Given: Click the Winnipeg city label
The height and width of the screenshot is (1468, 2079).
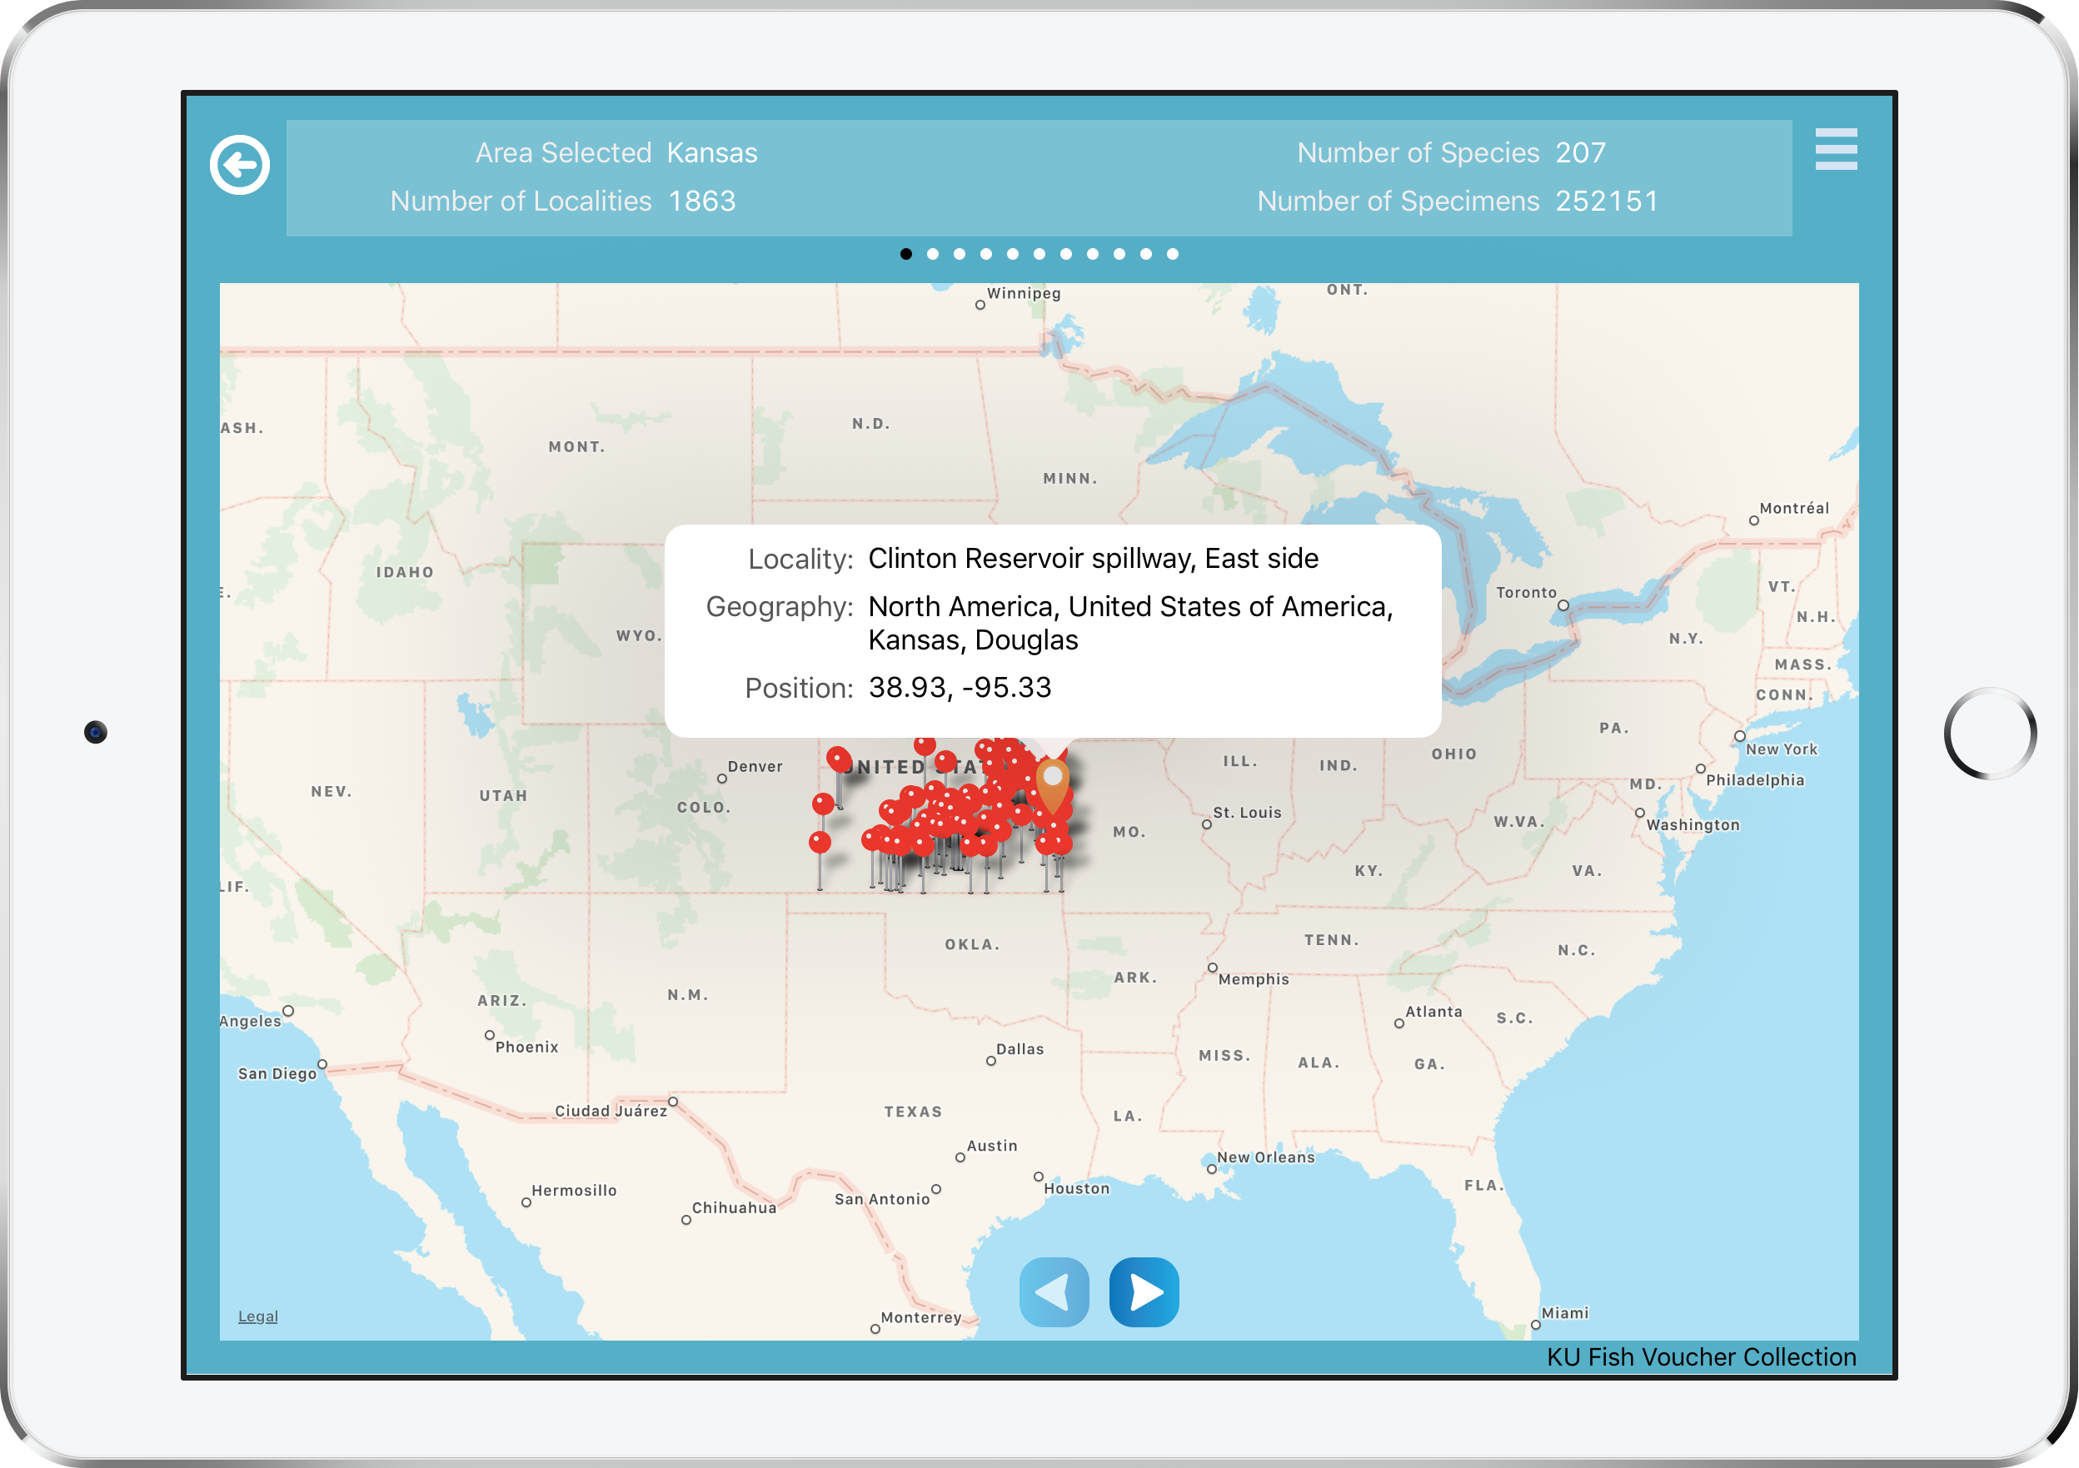Looking at the screenshot, I should coord(1023,293).
